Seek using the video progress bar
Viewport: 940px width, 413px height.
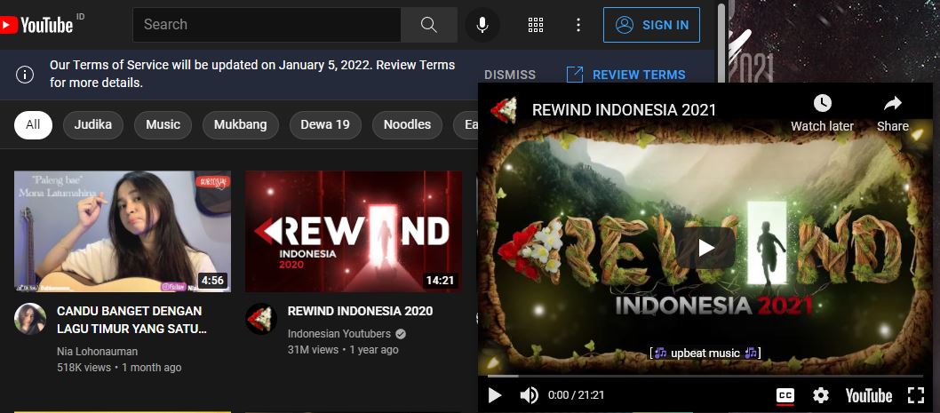[x=705, y=376]
